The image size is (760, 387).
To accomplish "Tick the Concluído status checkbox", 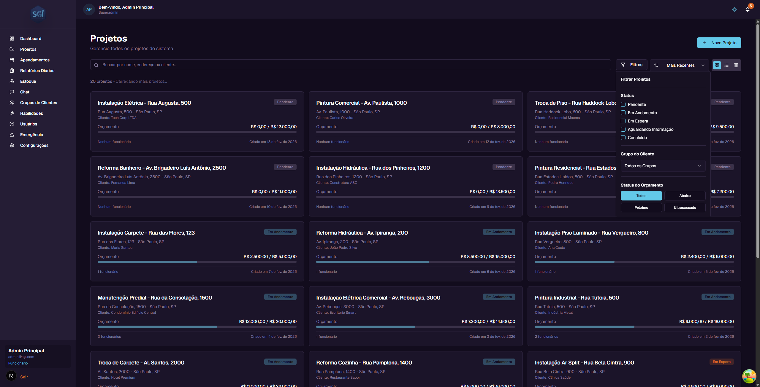I will coord(623,138).
